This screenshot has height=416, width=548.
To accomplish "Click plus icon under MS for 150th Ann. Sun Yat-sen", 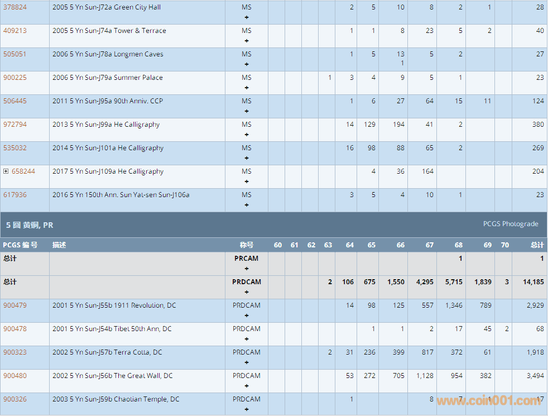I will (247, 205).
